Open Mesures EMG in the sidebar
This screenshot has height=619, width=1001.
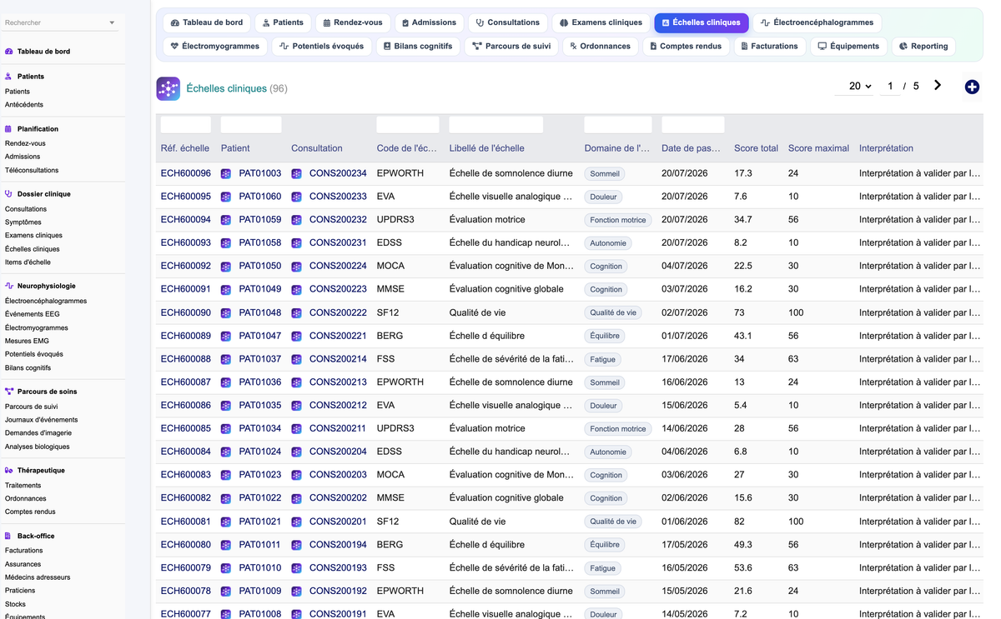pos(27,341)
